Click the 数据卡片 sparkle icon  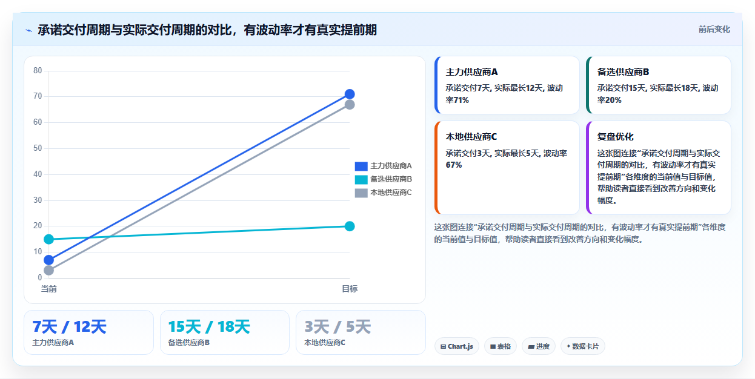(x=568, y=347)
